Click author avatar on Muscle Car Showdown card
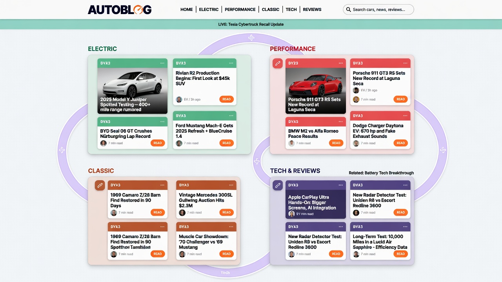Viewport: 502px width, 282px height. 182,254
